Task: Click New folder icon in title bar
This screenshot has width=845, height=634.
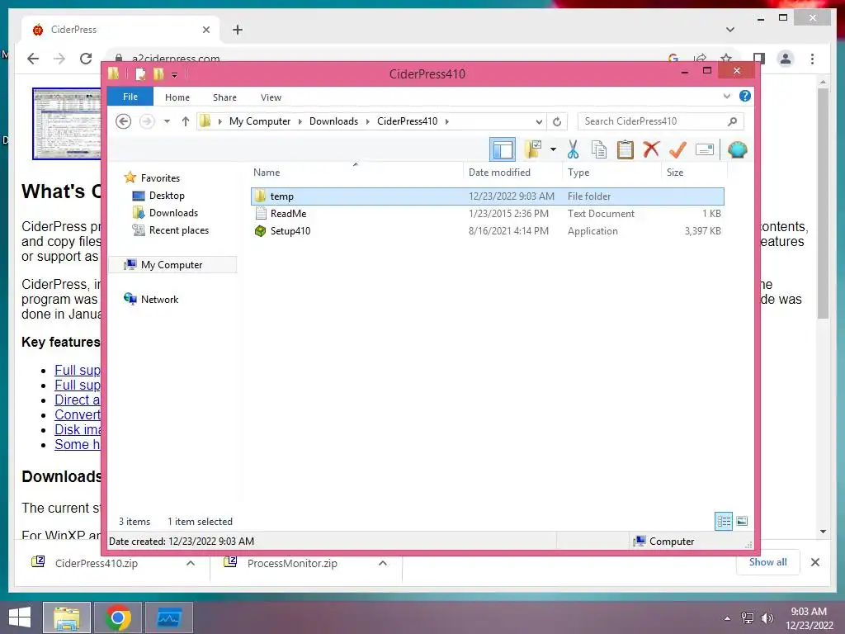Action: [x=158, y=73]
